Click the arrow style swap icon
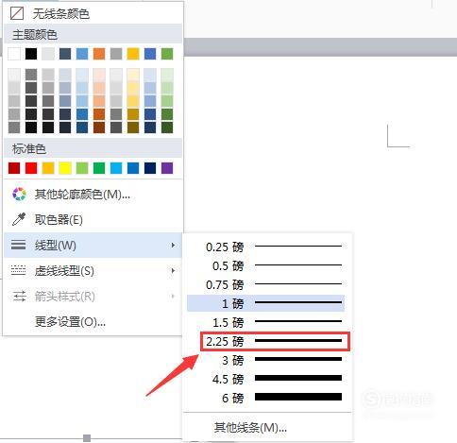Viewport: 457px width, 443px height. tap(19, 297)
